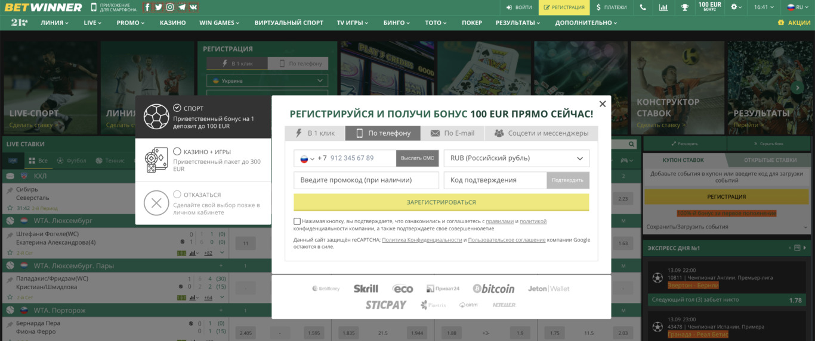Switch to the По телефону tab in popup
Screen dimensions: 815x341
coord(383,133)
